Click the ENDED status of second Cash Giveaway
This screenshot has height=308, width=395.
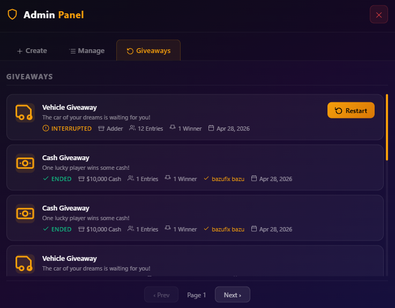[61, 229]
